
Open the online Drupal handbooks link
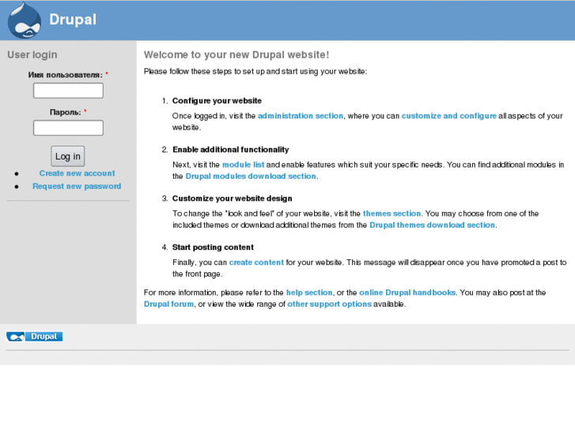[407, 293]
